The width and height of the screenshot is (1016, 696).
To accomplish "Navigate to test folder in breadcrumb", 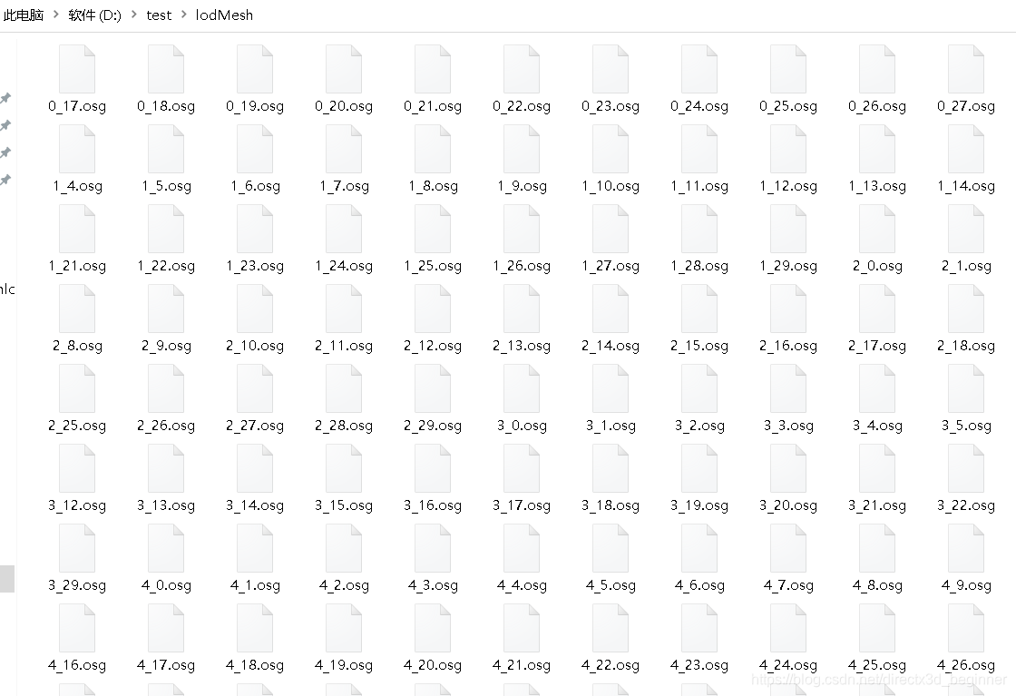I will tap(159, 15).
